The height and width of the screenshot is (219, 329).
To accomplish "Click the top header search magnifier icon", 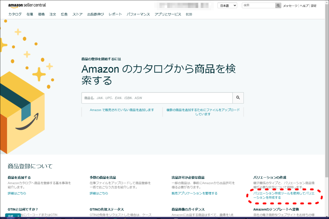I will click(278, 5).
